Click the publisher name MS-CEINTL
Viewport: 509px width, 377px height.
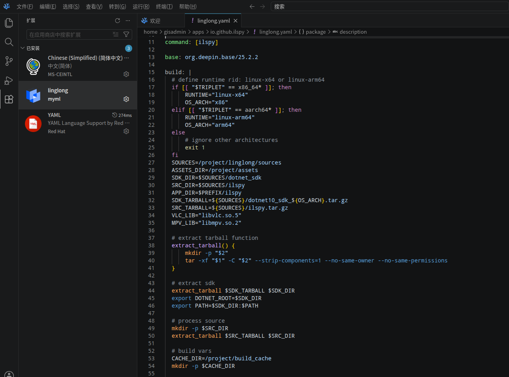click(x=60, y=74)
